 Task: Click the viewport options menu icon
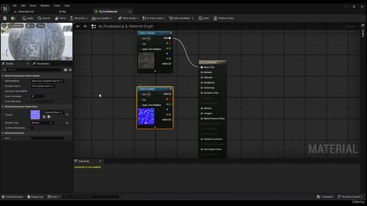4,26
